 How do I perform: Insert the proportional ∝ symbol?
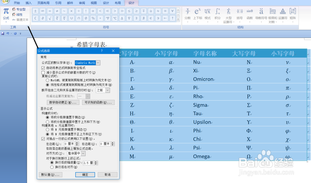(93, 11)
